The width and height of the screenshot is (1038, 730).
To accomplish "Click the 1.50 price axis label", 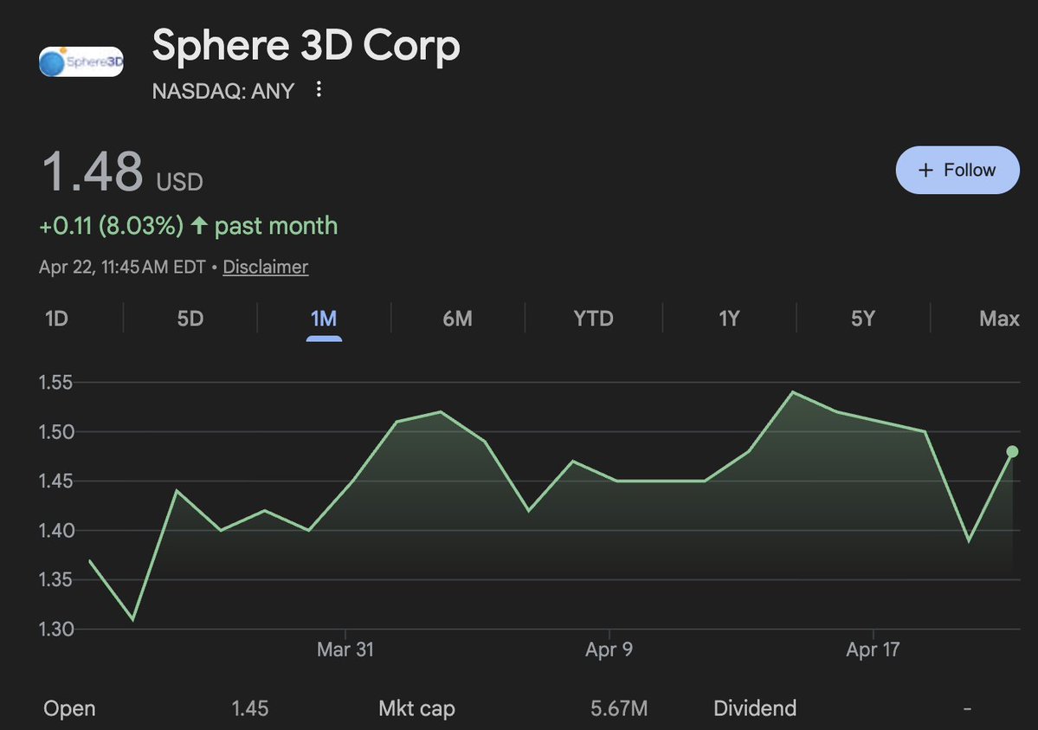I will [55, 432].
